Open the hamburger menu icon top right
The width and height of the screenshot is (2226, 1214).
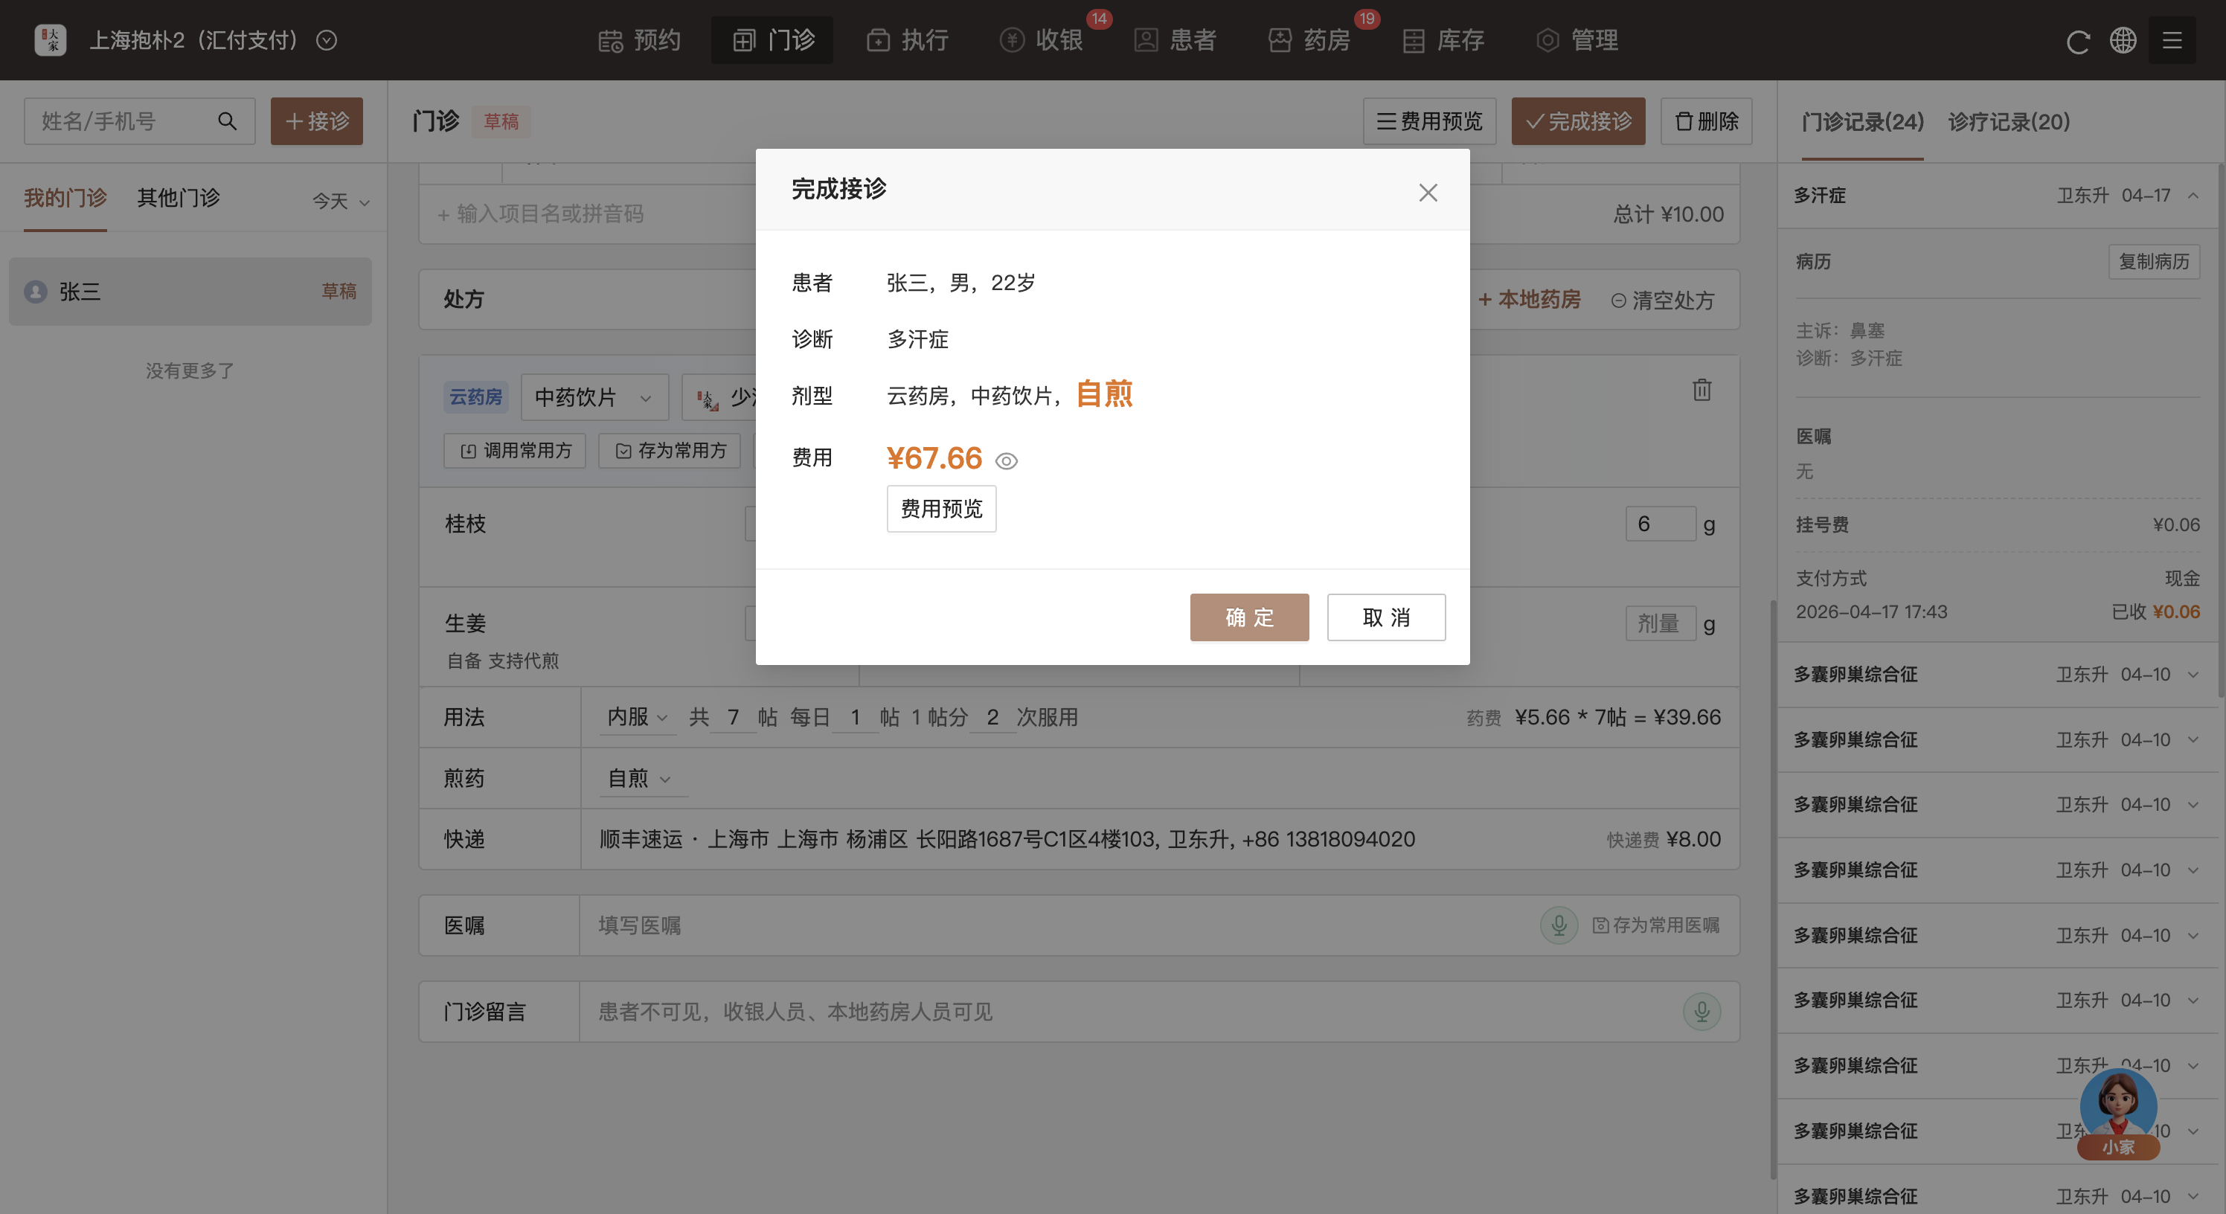pos(2172,41)
